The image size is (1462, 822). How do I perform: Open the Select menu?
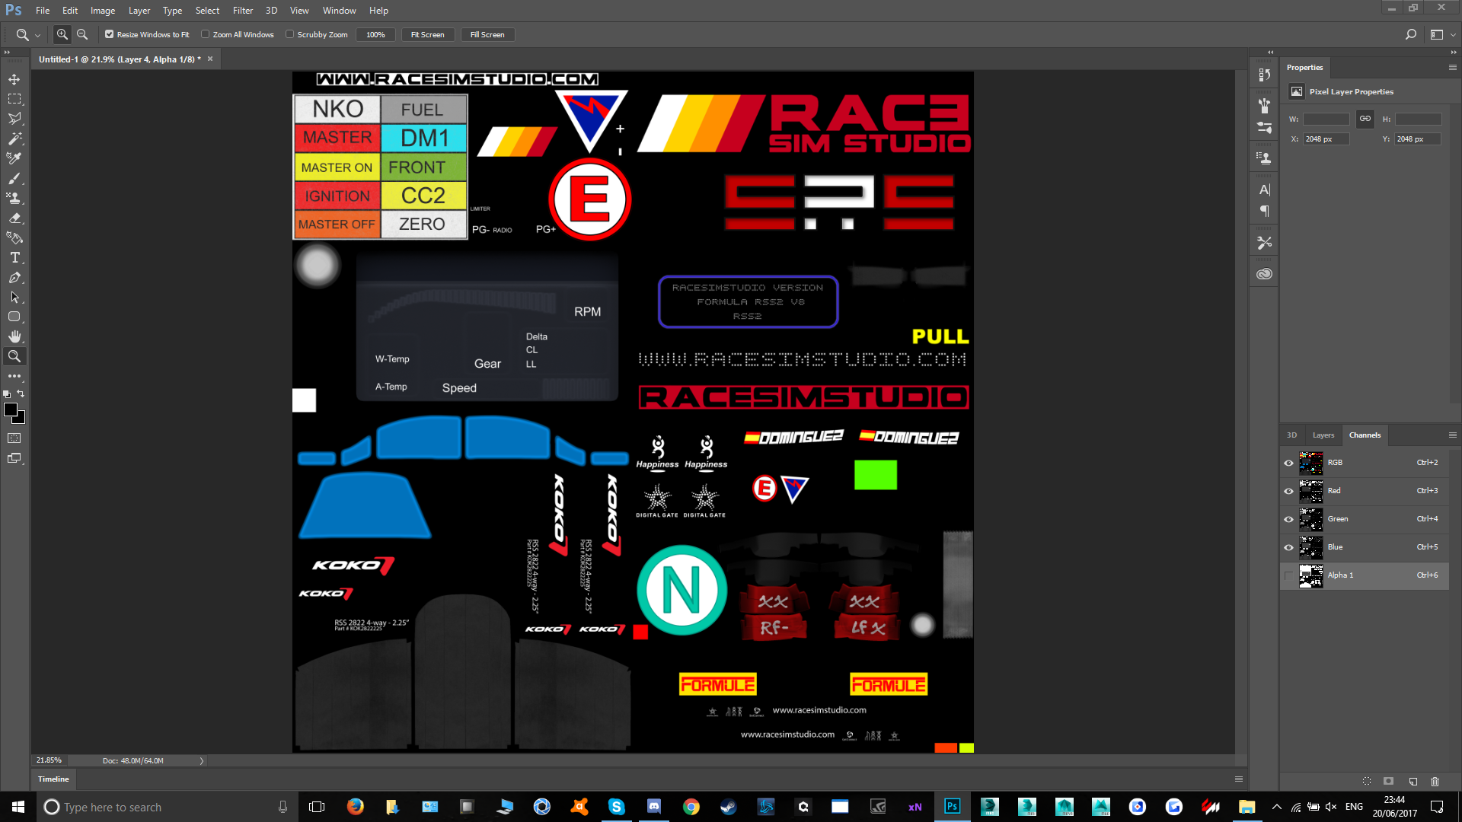coord(207,11)
